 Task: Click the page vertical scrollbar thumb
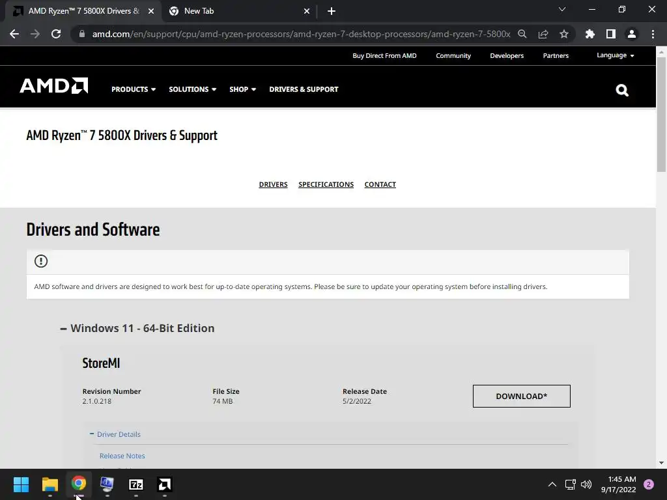point(661,114)
